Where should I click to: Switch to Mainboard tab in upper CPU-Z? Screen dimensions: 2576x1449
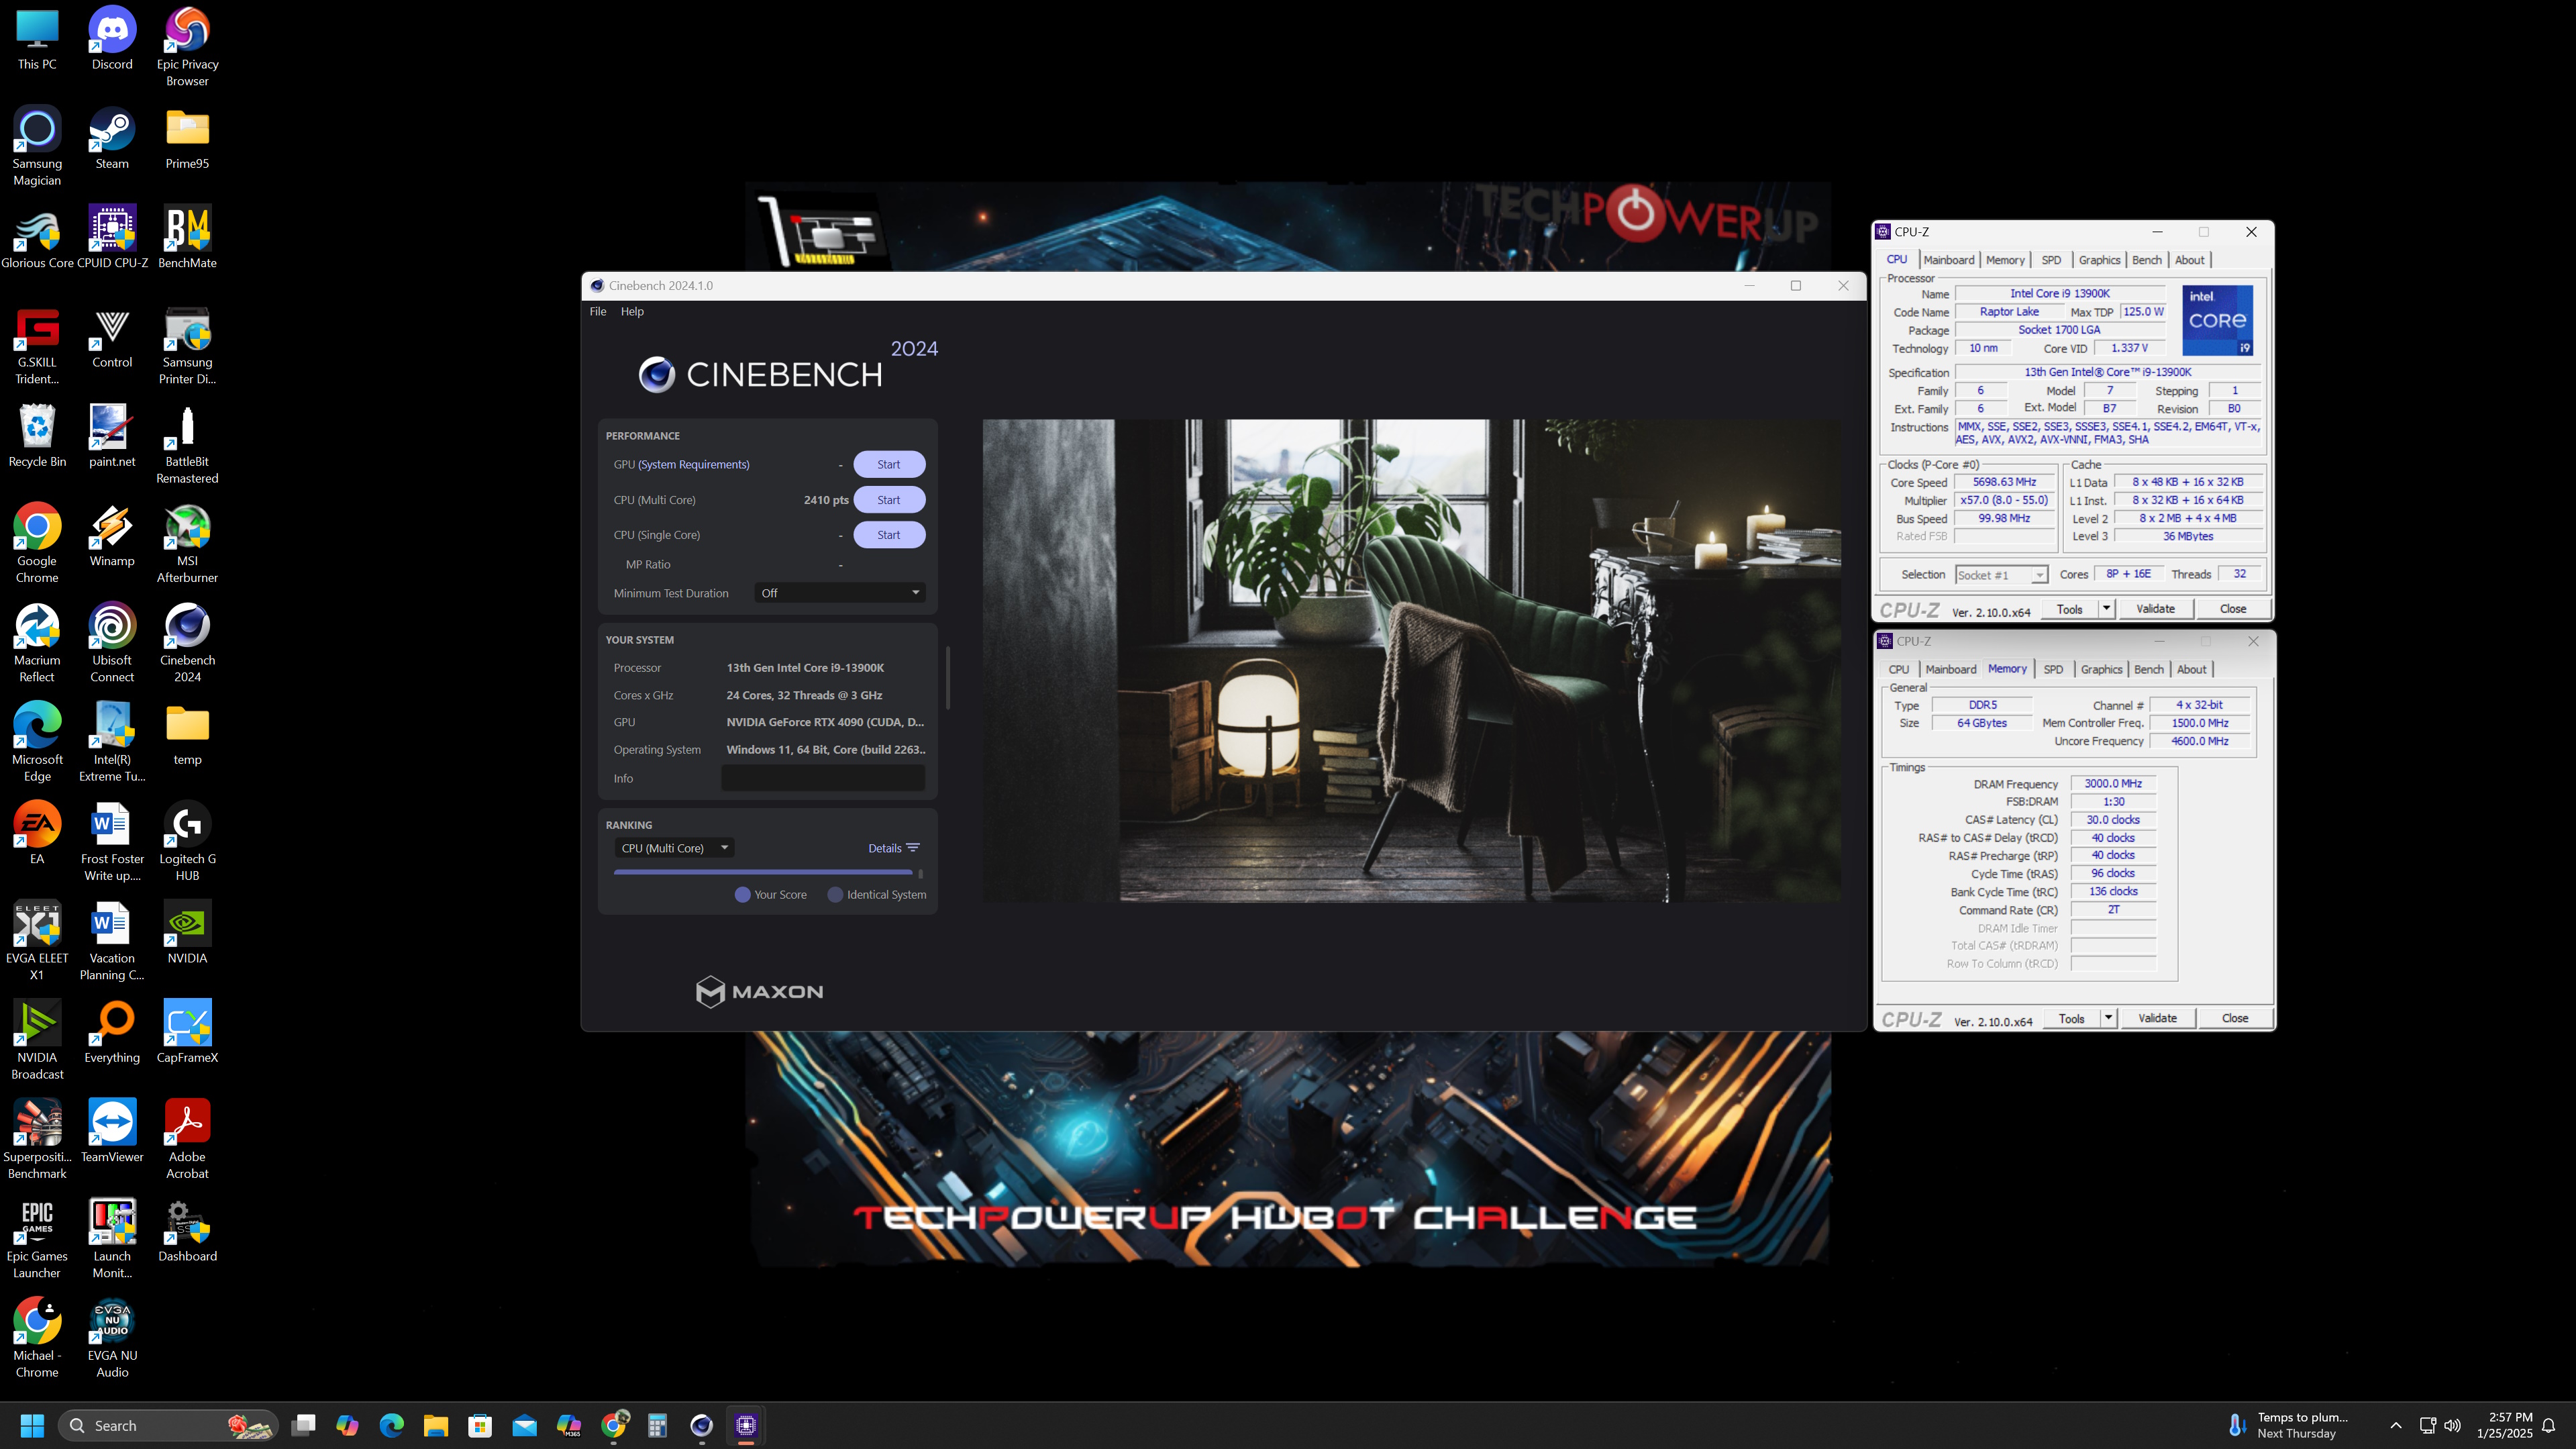(x=1949, y=260)
